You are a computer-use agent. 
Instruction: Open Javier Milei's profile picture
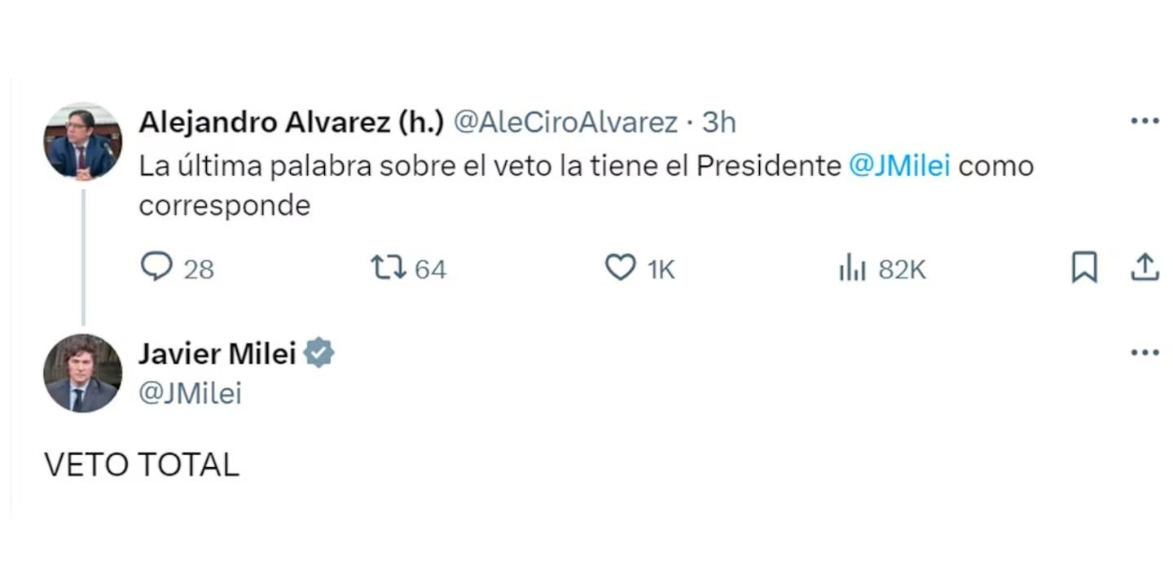pos(83,373)
